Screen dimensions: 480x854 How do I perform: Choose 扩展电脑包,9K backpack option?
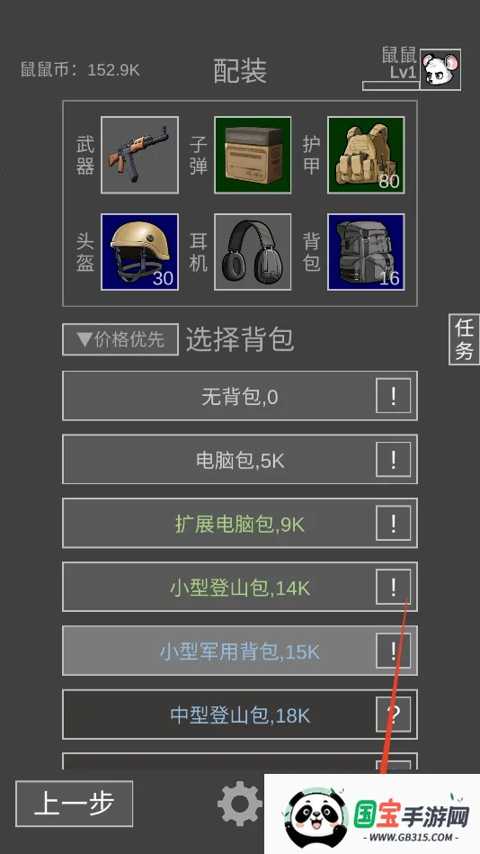point(240,524)
